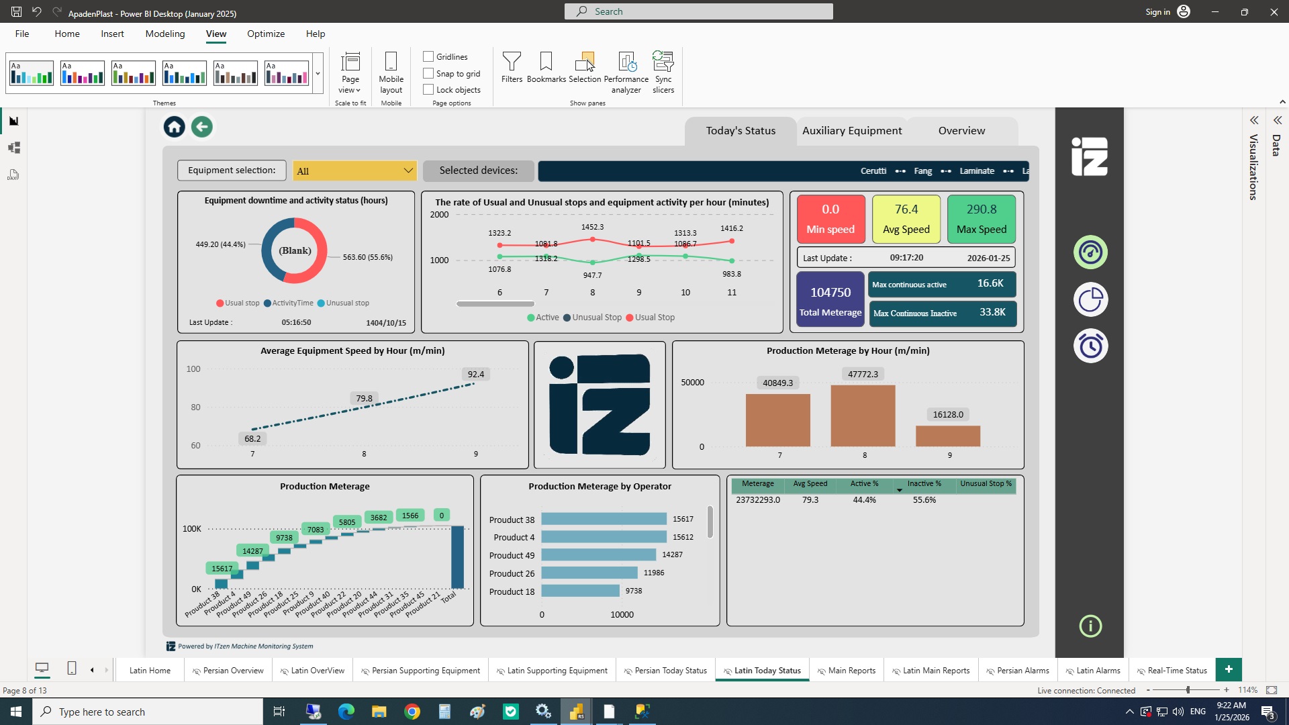This screenshot has height=725, width=1289.
Task: Click the green info icon
Action: [1090, 626]
